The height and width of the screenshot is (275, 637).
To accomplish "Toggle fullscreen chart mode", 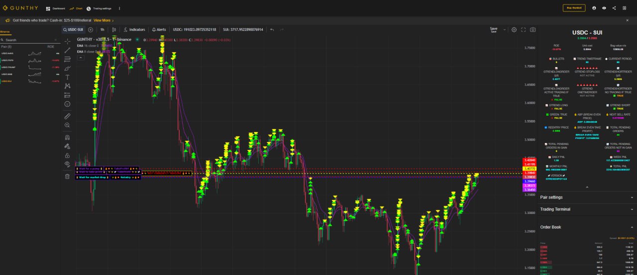I will pyautogui.click(x=524, y=29).
